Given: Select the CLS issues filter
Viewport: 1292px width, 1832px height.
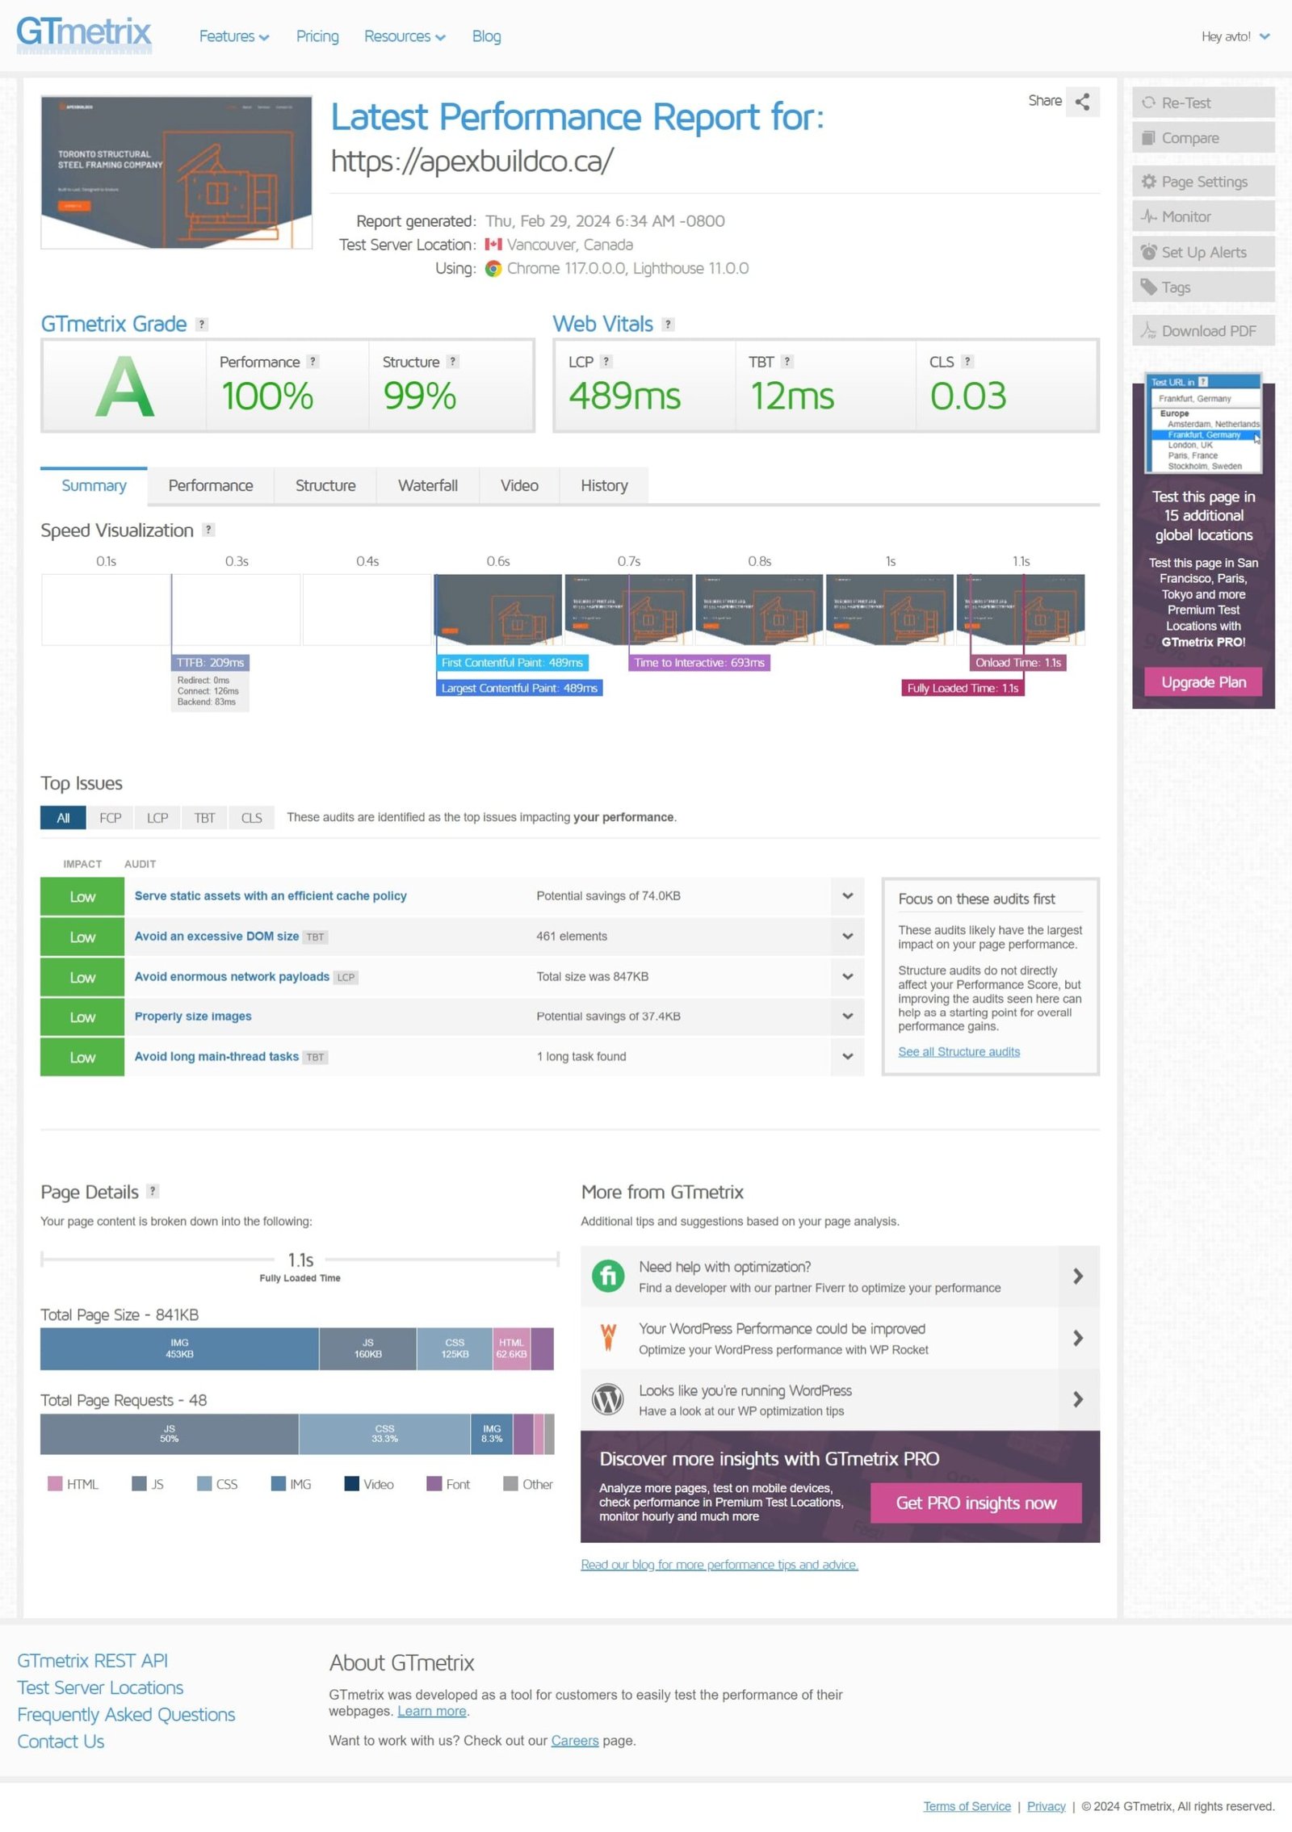Looking at the screenshot, I should pyautogui.click(x=251, y=818).
